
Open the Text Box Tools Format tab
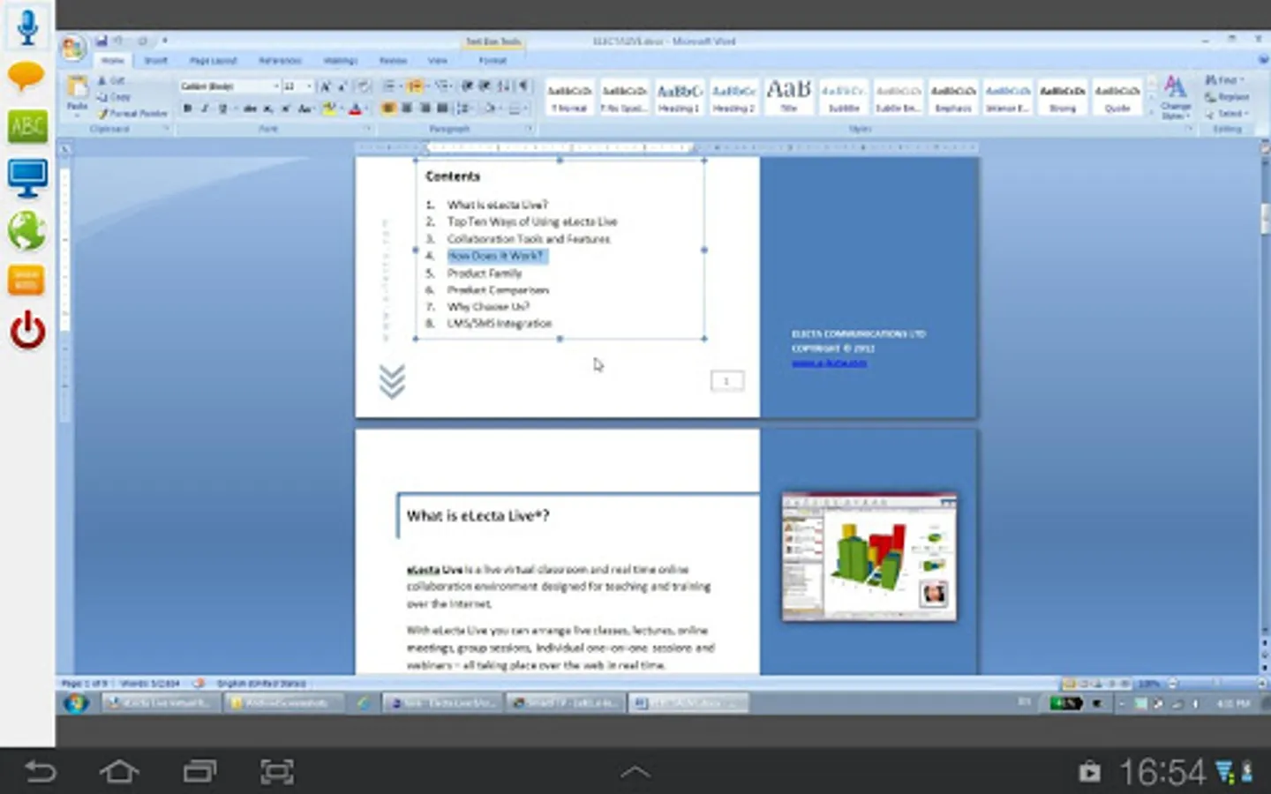pyautogui.click(x=493, y=61)
